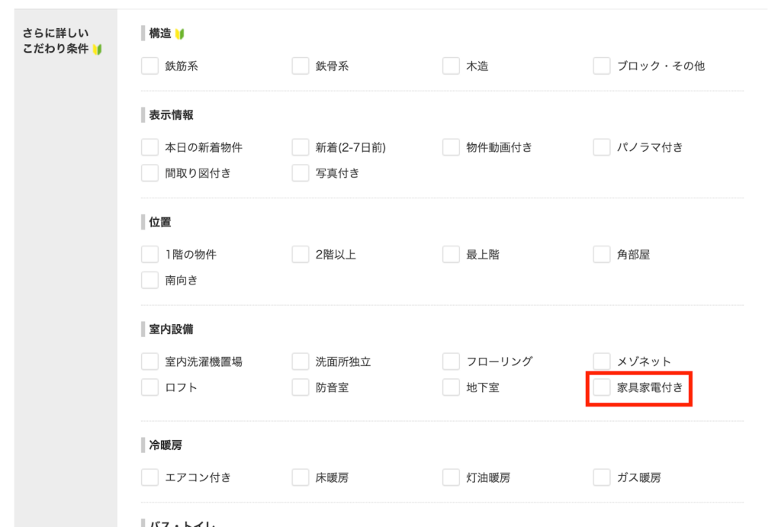Image resolution: width=781 pixels, height=527 pixels.
Task: Select the 写真付き checkbox
Action: click(301, 173)
